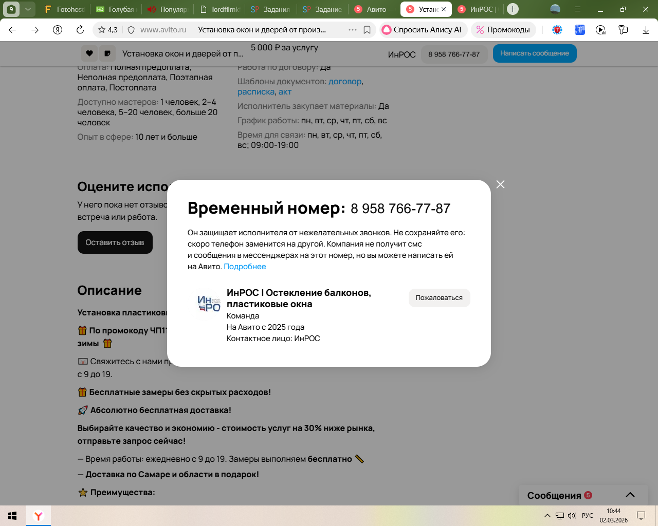
Task: Switch to the Задания tab
Action: [271, 9]
